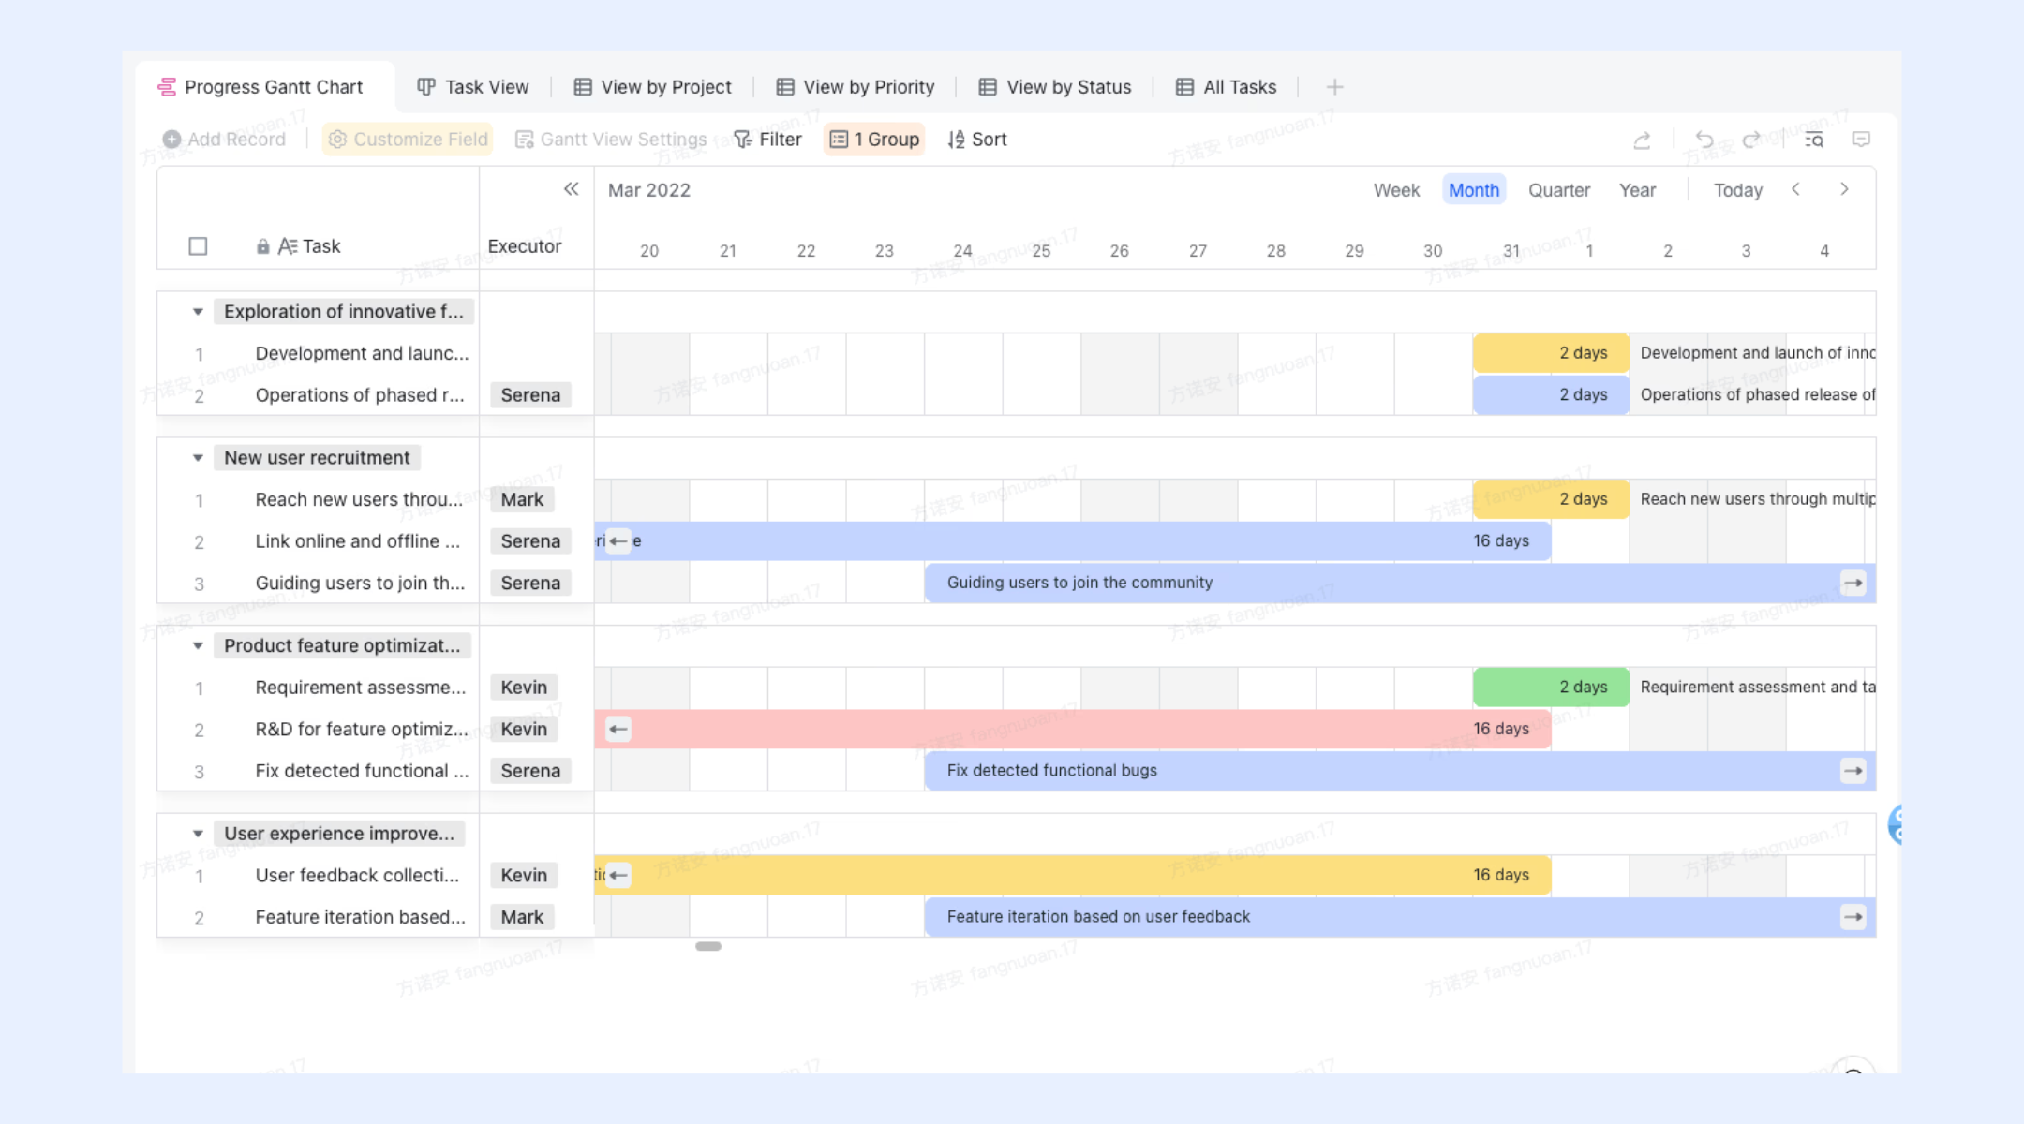Select the Month timescale option
This screenshot has width=2024, height=1124.
(x=1473, y=190)
